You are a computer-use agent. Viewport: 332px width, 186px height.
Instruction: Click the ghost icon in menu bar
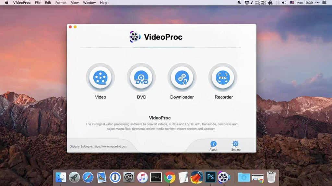(270, 3)
